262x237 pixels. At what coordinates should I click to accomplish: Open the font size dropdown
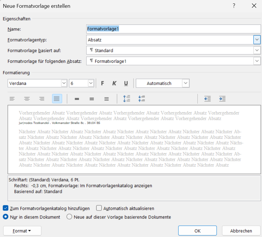[x=91, y=84]
